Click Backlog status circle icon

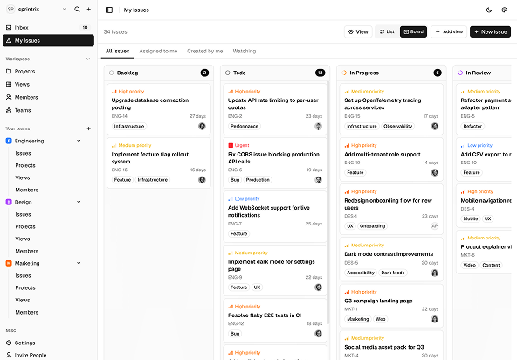click(x=112, y=73)
